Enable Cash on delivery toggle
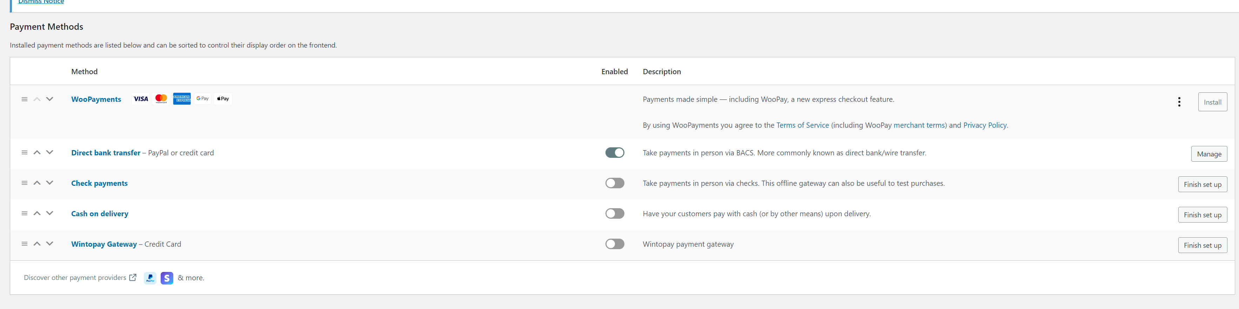The image size is (1239, 309). [614, 213]
